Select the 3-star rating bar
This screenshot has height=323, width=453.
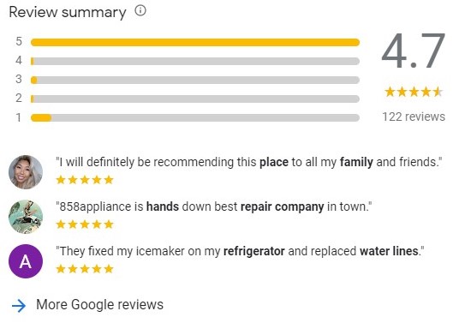click(x=195, y=80)
